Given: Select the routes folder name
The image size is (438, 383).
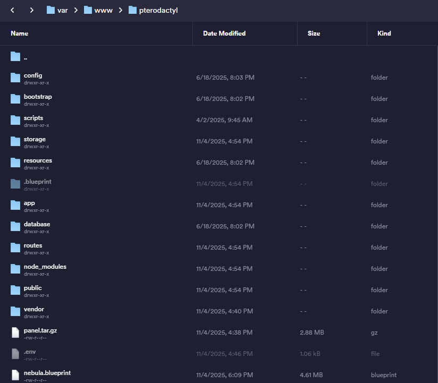Looking at the screenshot, I should [33, 245].
